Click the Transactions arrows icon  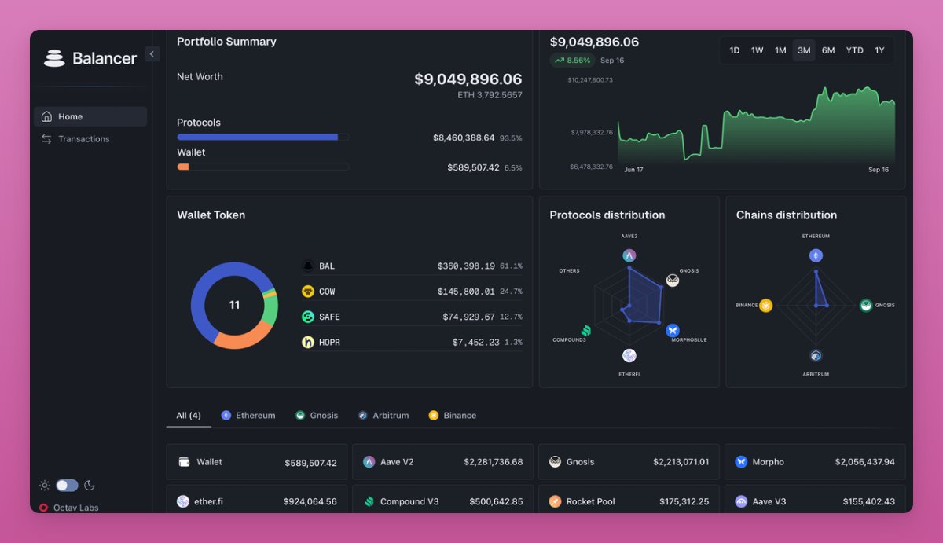point(46,139)
